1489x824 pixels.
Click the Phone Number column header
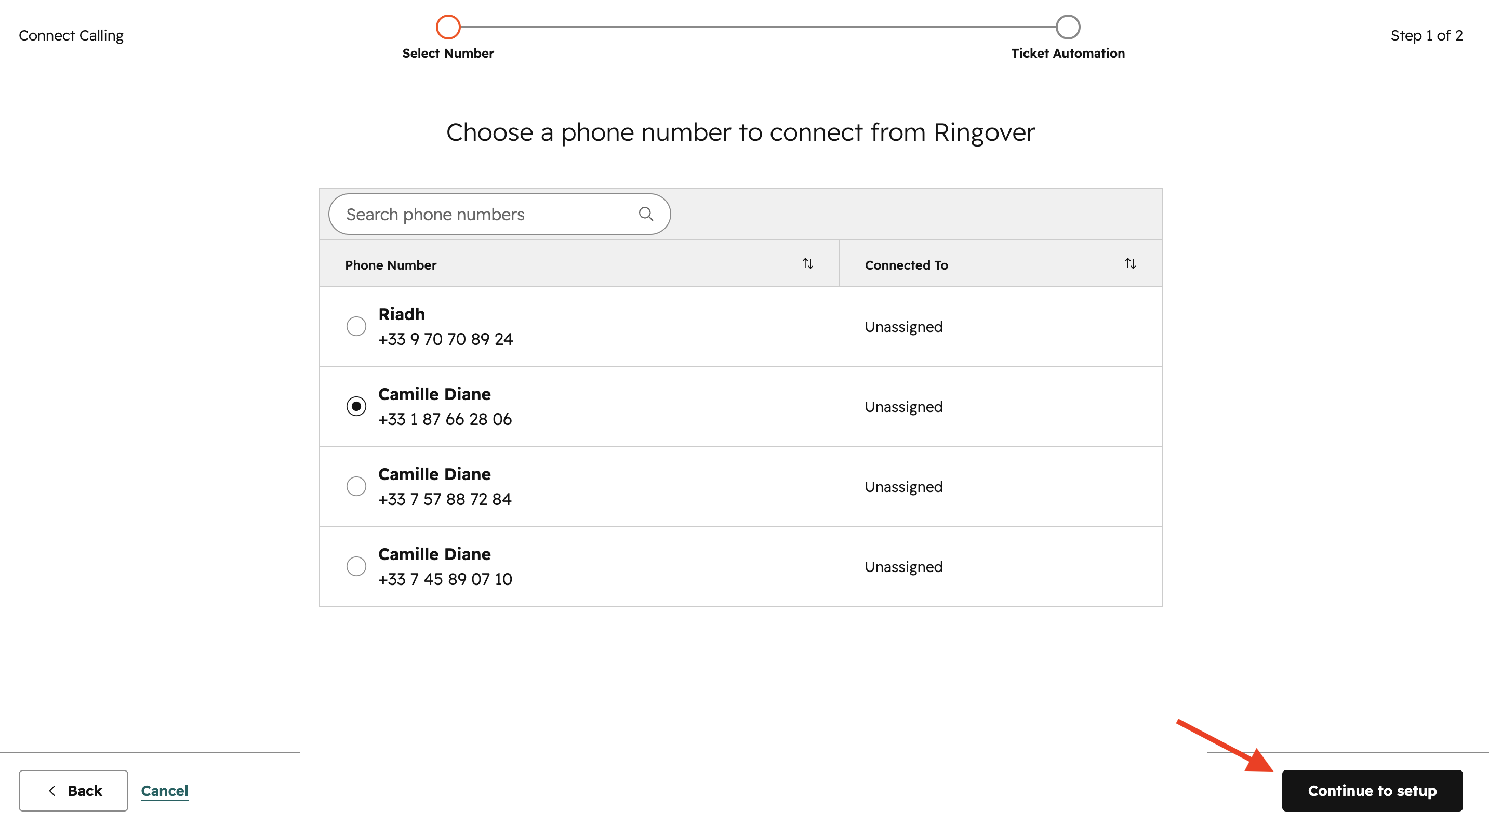[x=391, y=265]
